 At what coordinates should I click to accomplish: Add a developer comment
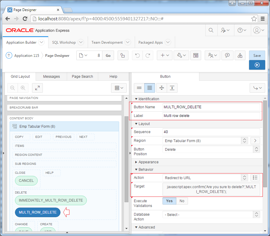(x=227, y=55)
